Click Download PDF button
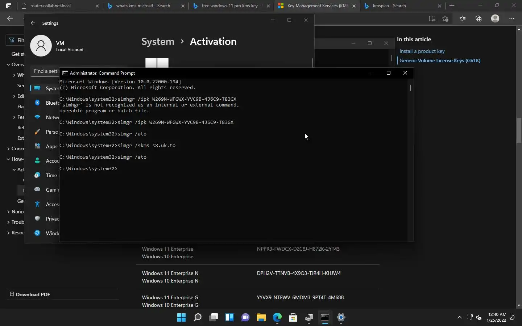The image size is (522, 326). coord(30,294)
